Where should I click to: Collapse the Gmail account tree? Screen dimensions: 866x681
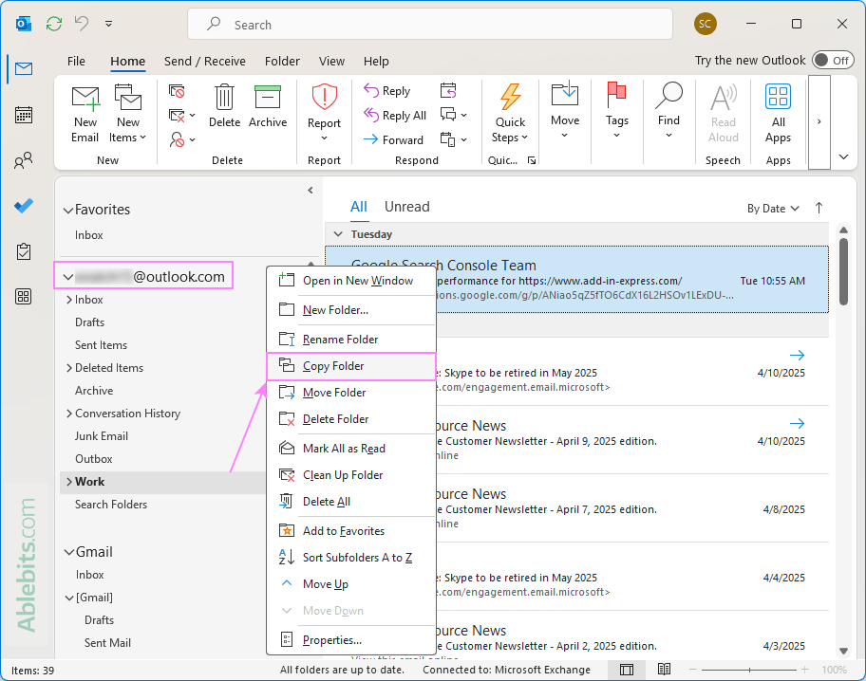coord(69,552)
